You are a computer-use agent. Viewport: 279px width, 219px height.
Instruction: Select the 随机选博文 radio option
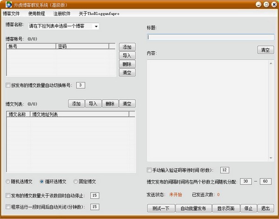pos(8,181)
